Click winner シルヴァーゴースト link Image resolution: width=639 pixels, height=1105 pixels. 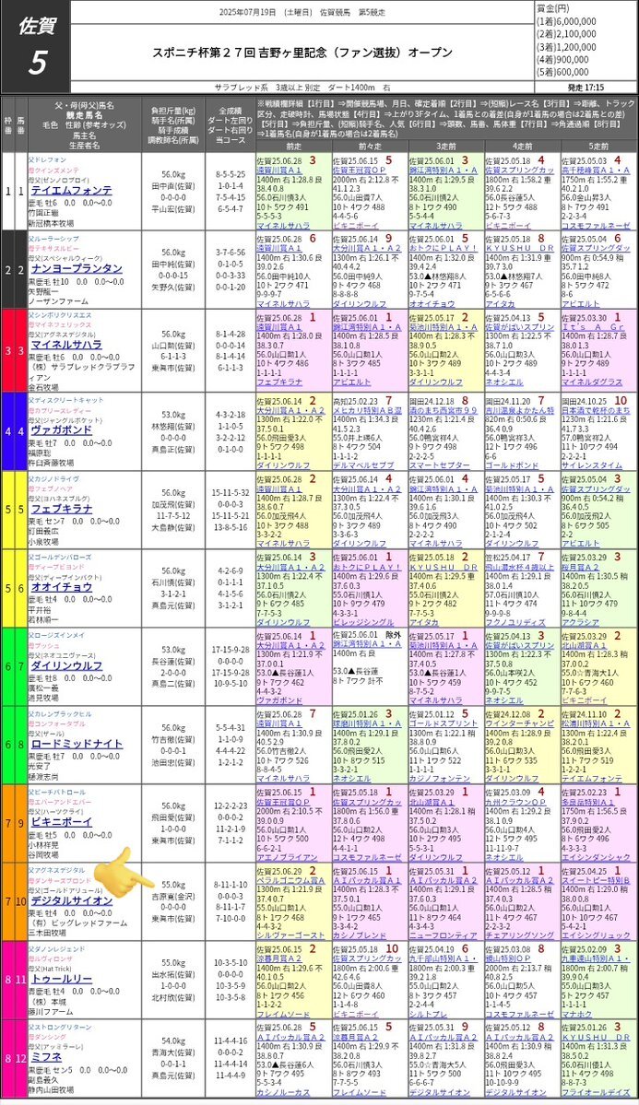point(290,935)
